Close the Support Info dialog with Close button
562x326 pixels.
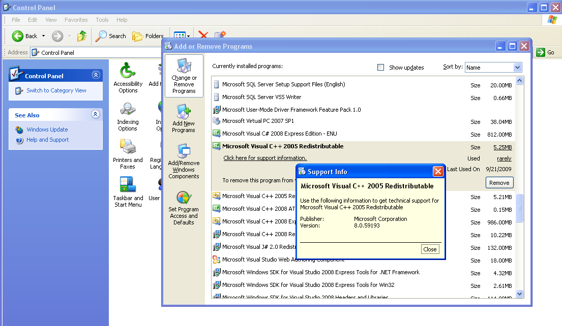click(430, 249)
